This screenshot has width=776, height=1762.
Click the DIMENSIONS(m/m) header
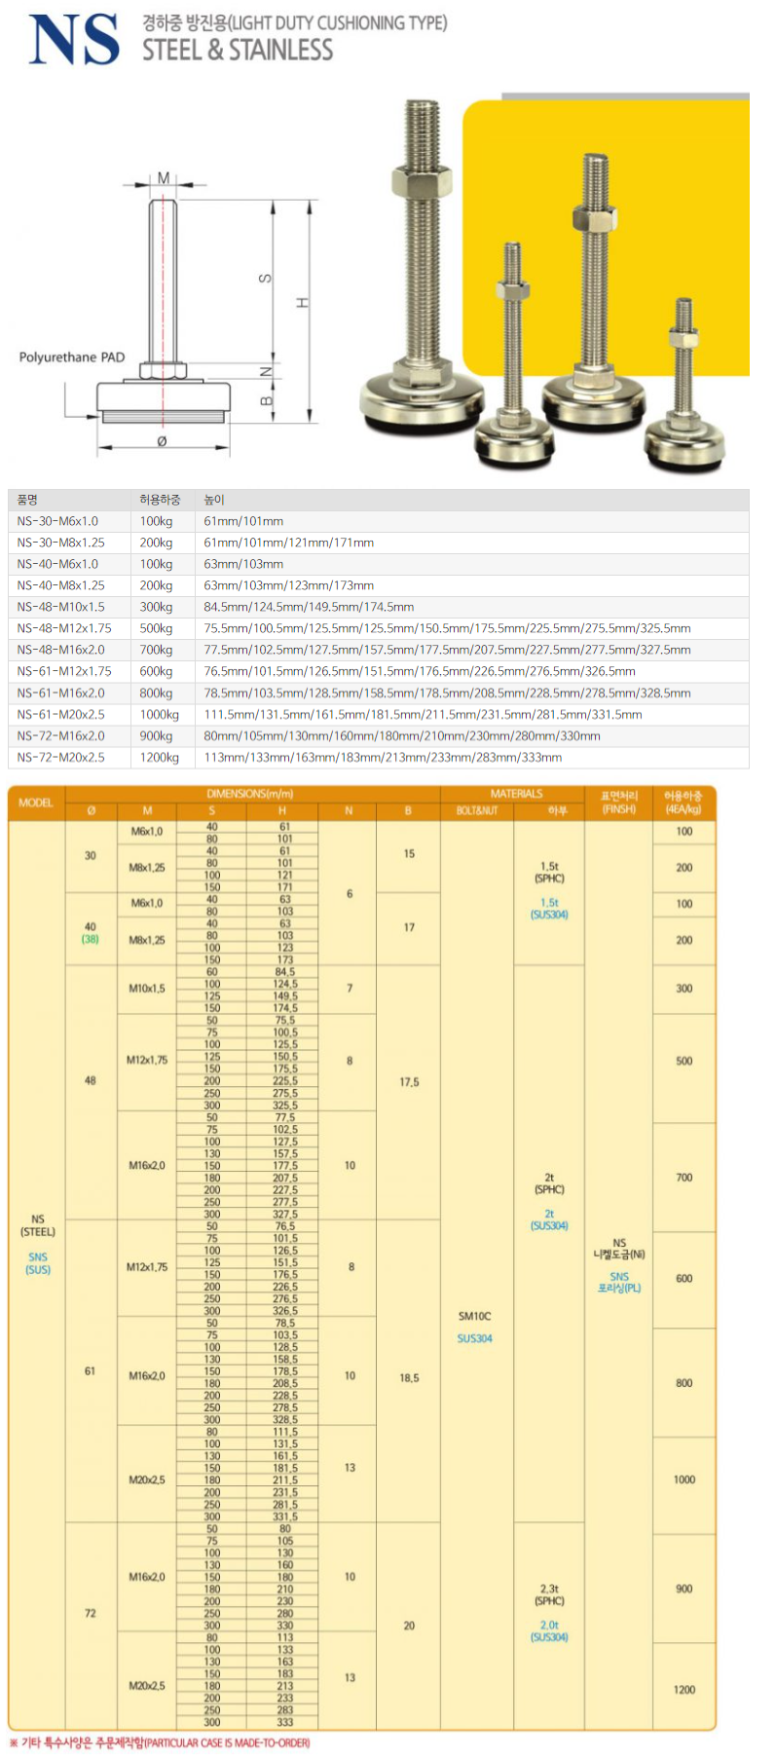[x=250, y=794]
